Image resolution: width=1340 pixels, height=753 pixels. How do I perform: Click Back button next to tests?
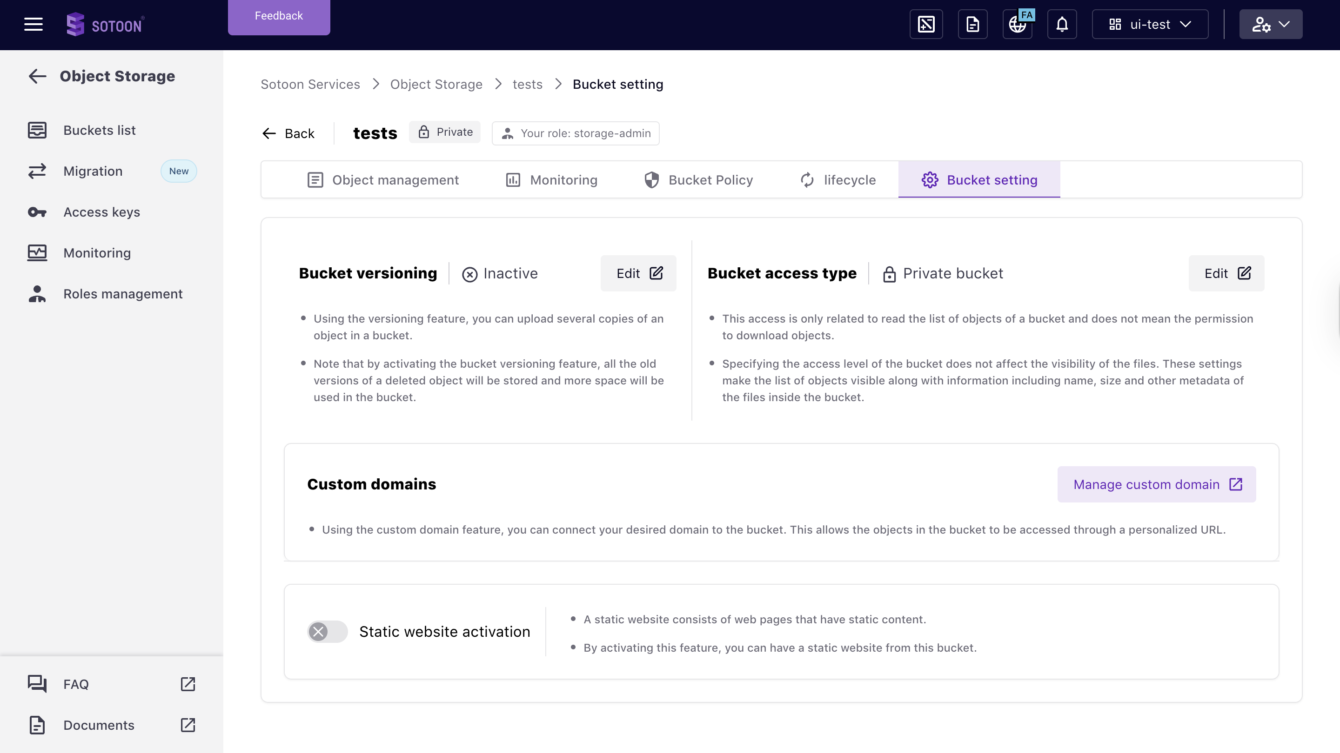click(x=288, y=133)
